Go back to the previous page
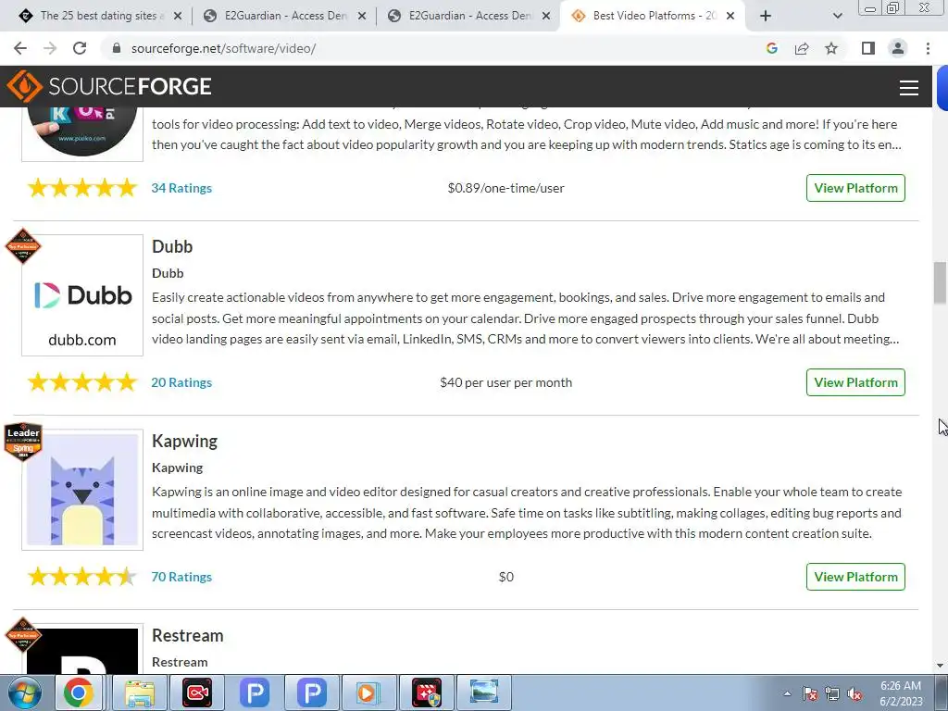The image size is (948, 711). pyautogui.click(x=20, y=48)
